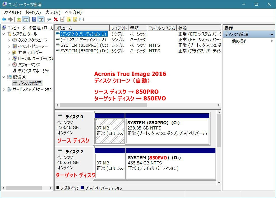Click volume list horizontal scrollbar right arrow
This screenshot has width=276, height=198.
[x=219, y=105]
